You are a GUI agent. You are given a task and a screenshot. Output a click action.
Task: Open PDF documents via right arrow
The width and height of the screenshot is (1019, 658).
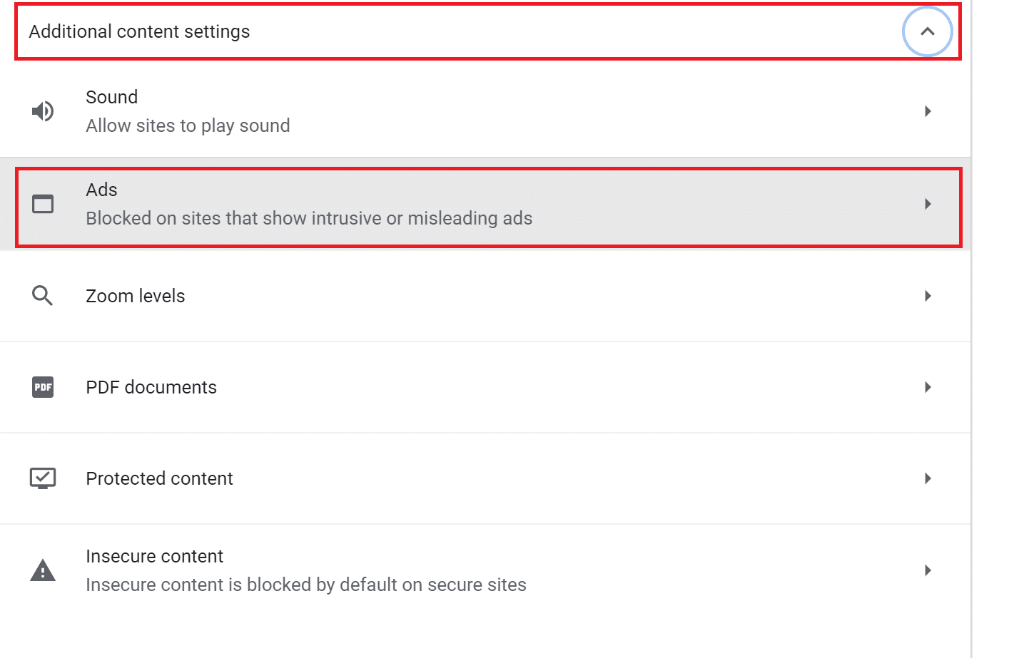pyautogui.click(x=928, y=387)
